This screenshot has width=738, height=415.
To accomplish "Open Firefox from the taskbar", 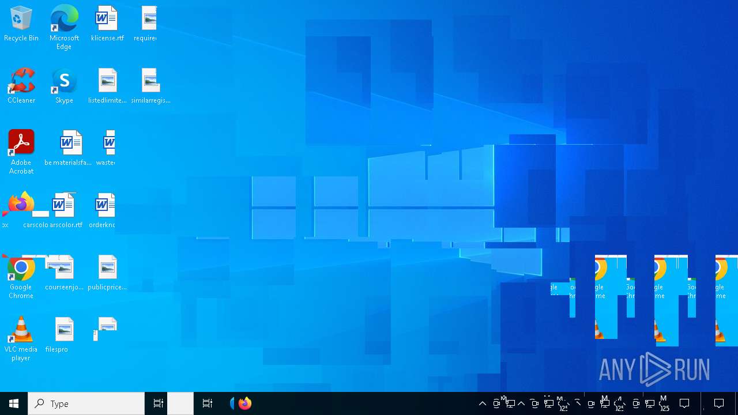I will coord(245,403).
